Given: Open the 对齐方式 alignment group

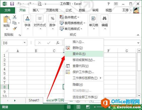Looking at the screenshot, I should pos(40,22).
